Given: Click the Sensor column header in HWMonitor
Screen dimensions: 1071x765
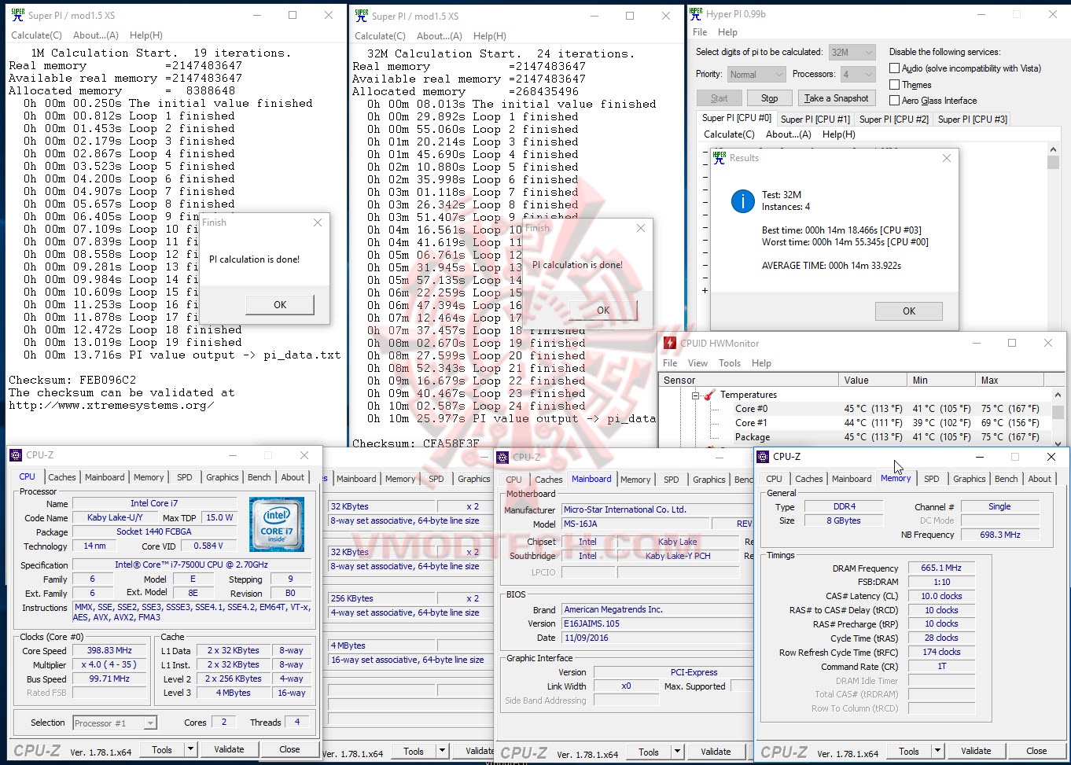Looking at the screenshot, I should 749,380.
